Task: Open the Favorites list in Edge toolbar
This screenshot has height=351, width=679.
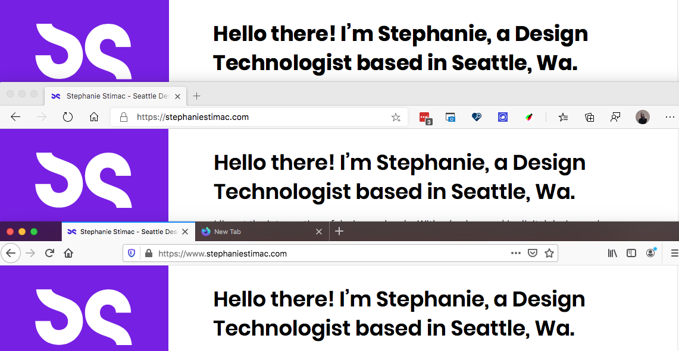Action: pyautogui.click(x=563, y=117)
